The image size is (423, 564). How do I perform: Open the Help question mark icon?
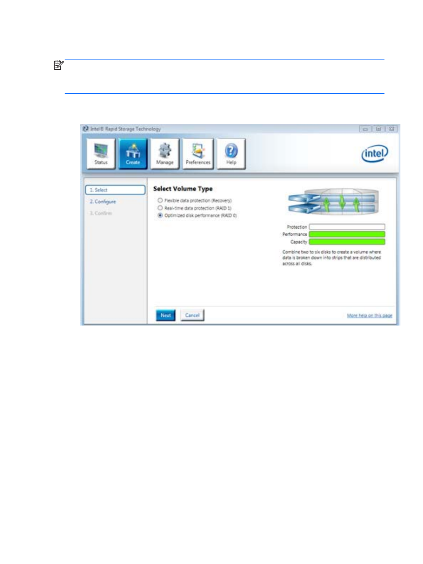click(x=231, y=154)
